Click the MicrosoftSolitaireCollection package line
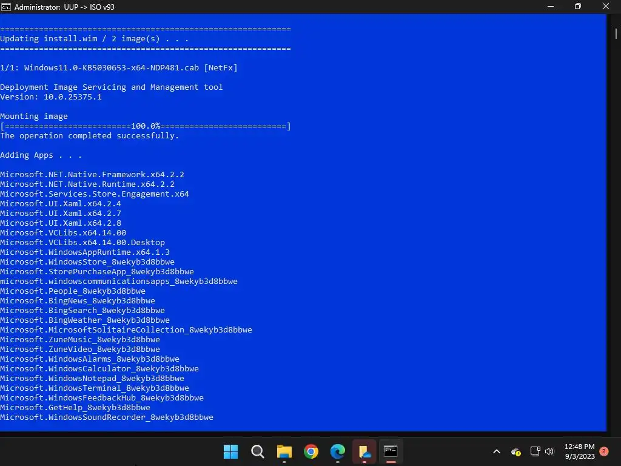The width and height of the screenshot is (621, 466). click(x=126, y=330)
